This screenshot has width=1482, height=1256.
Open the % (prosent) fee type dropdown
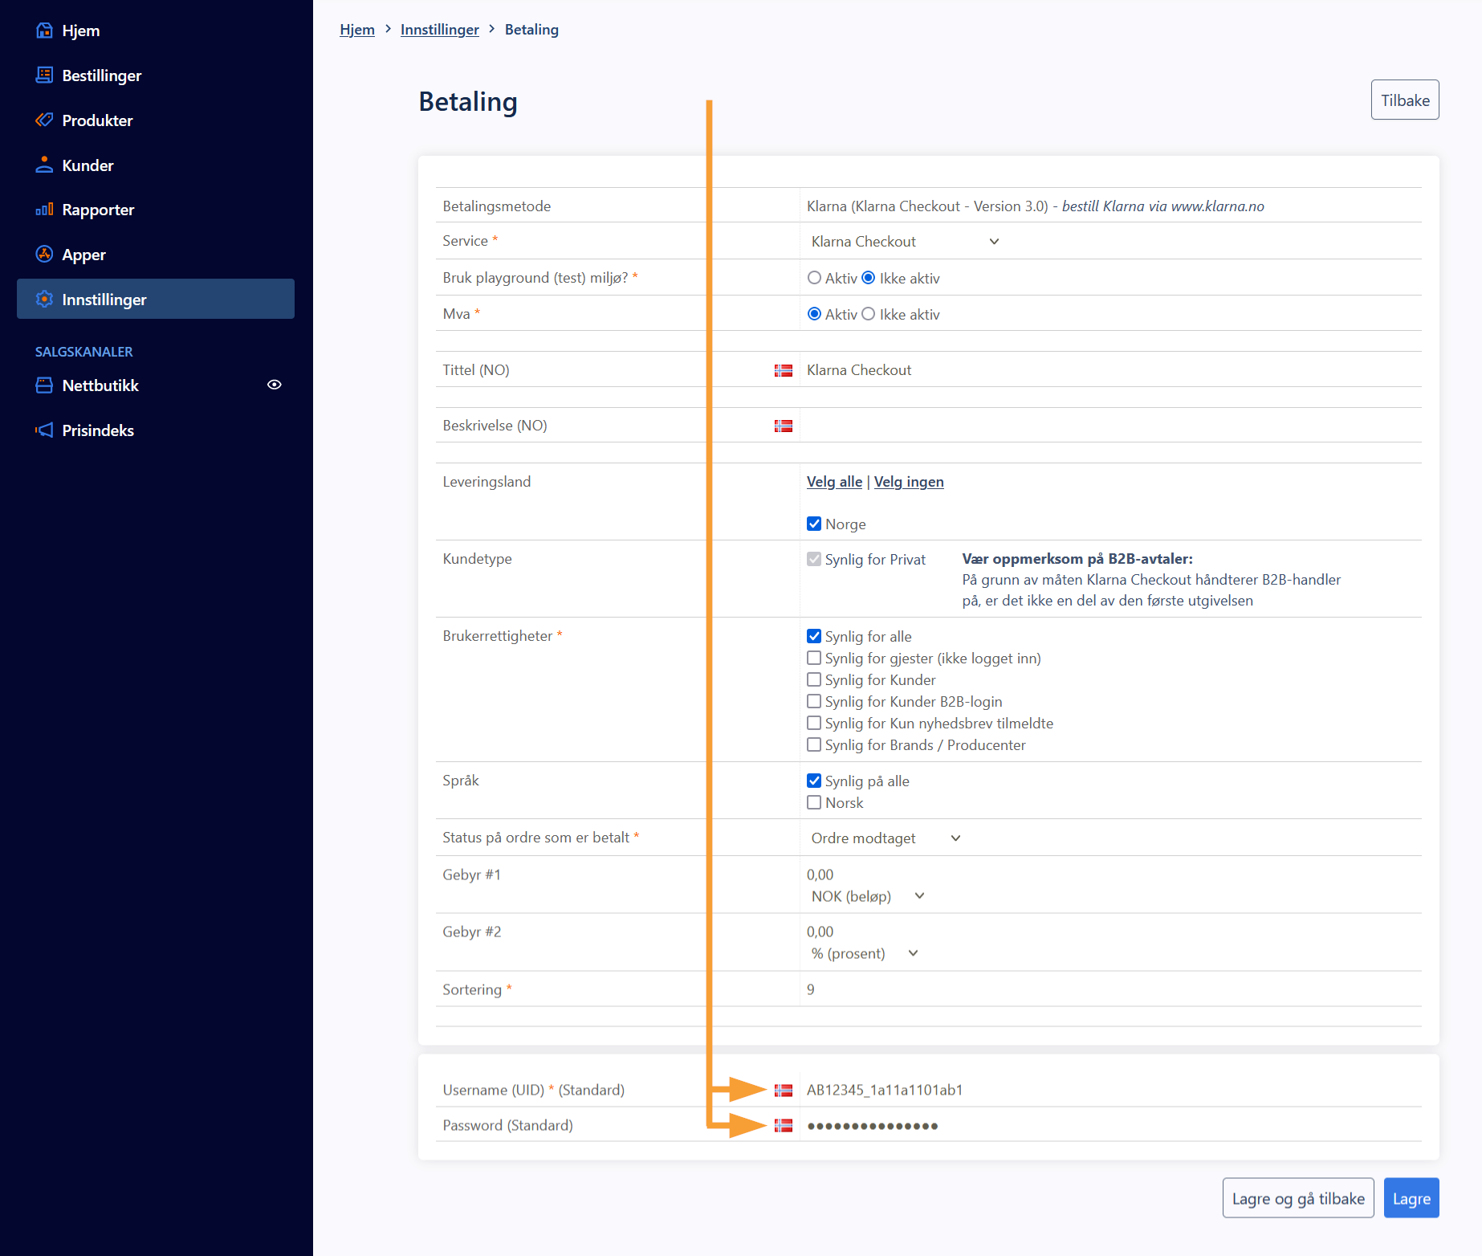(x=865, y=953)
